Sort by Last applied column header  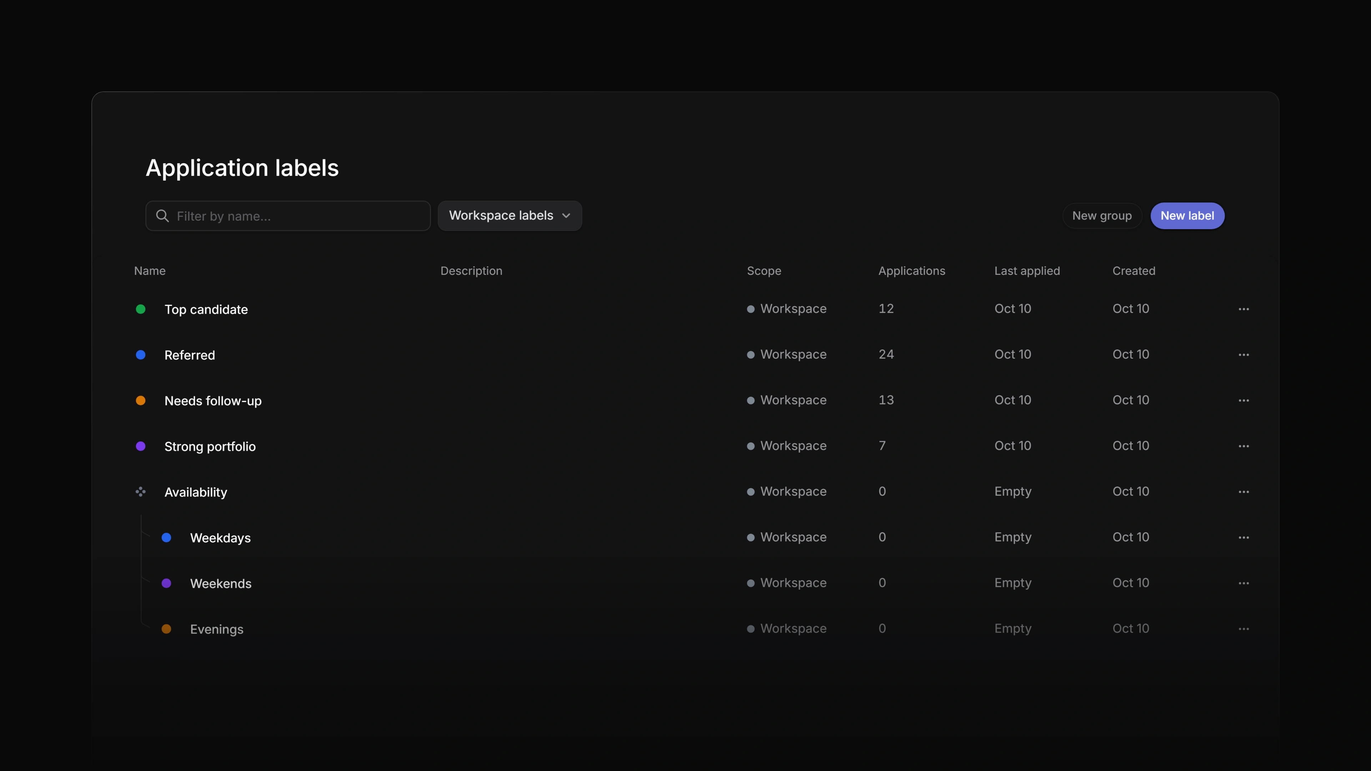[1027, 271]
